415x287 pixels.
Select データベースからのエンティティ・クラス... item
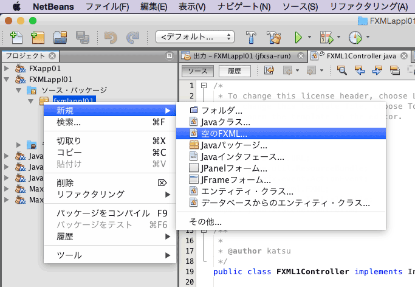pyautogui.click(x=281, y=203)
